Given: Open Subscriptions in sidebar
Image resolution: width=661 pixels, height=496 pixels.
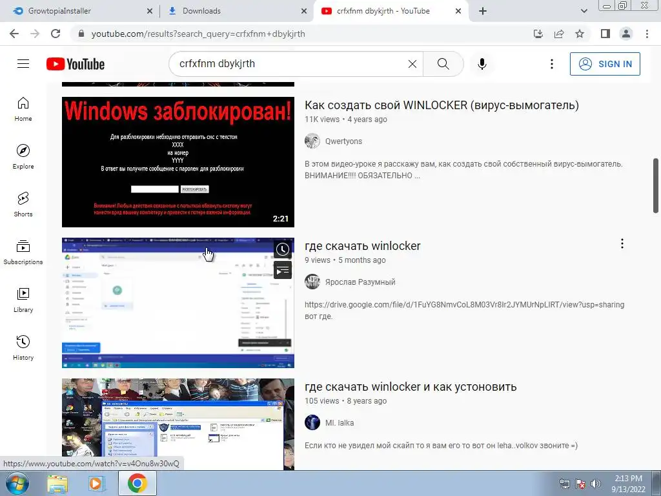Looking at the screenshot, I should (x=23, y=253).
